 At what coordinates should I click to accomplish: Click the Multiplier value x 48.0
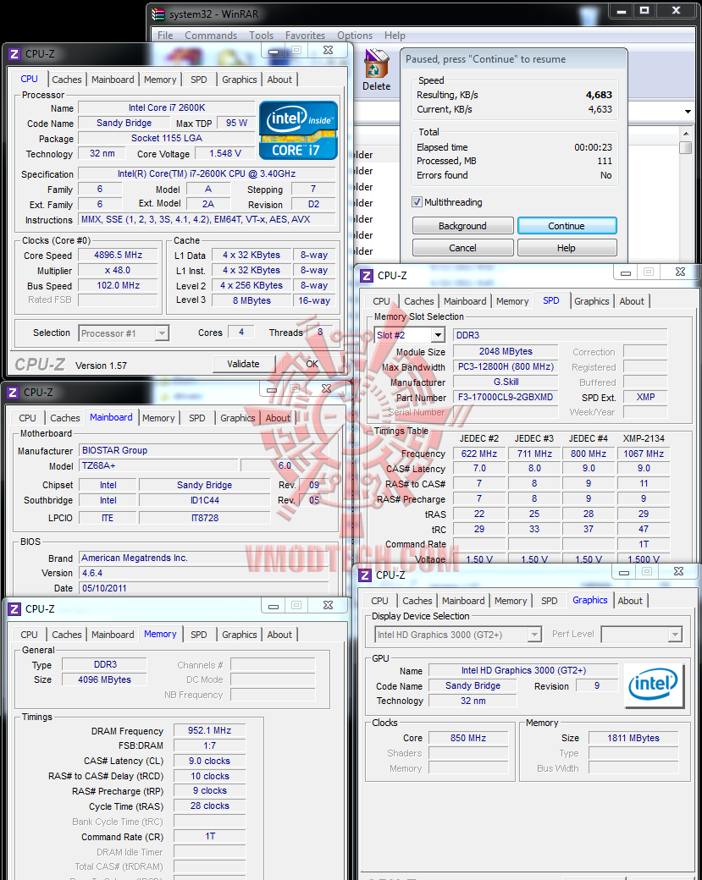tap(118, 270)
